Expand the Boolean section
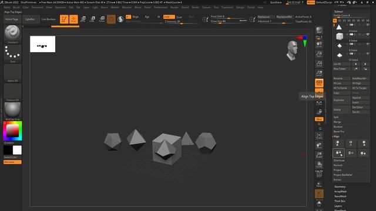Screen dimensions: 376x211 coord(338,127)
